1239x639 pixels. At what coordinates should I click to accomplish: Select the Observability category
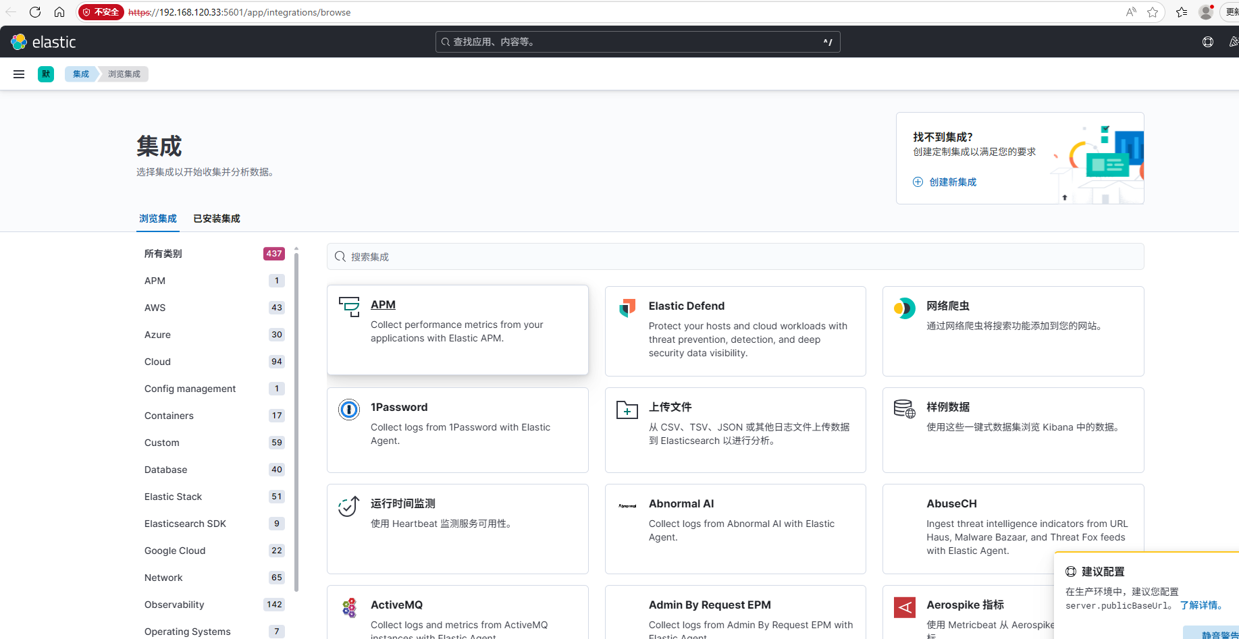(x=174, y=604)
